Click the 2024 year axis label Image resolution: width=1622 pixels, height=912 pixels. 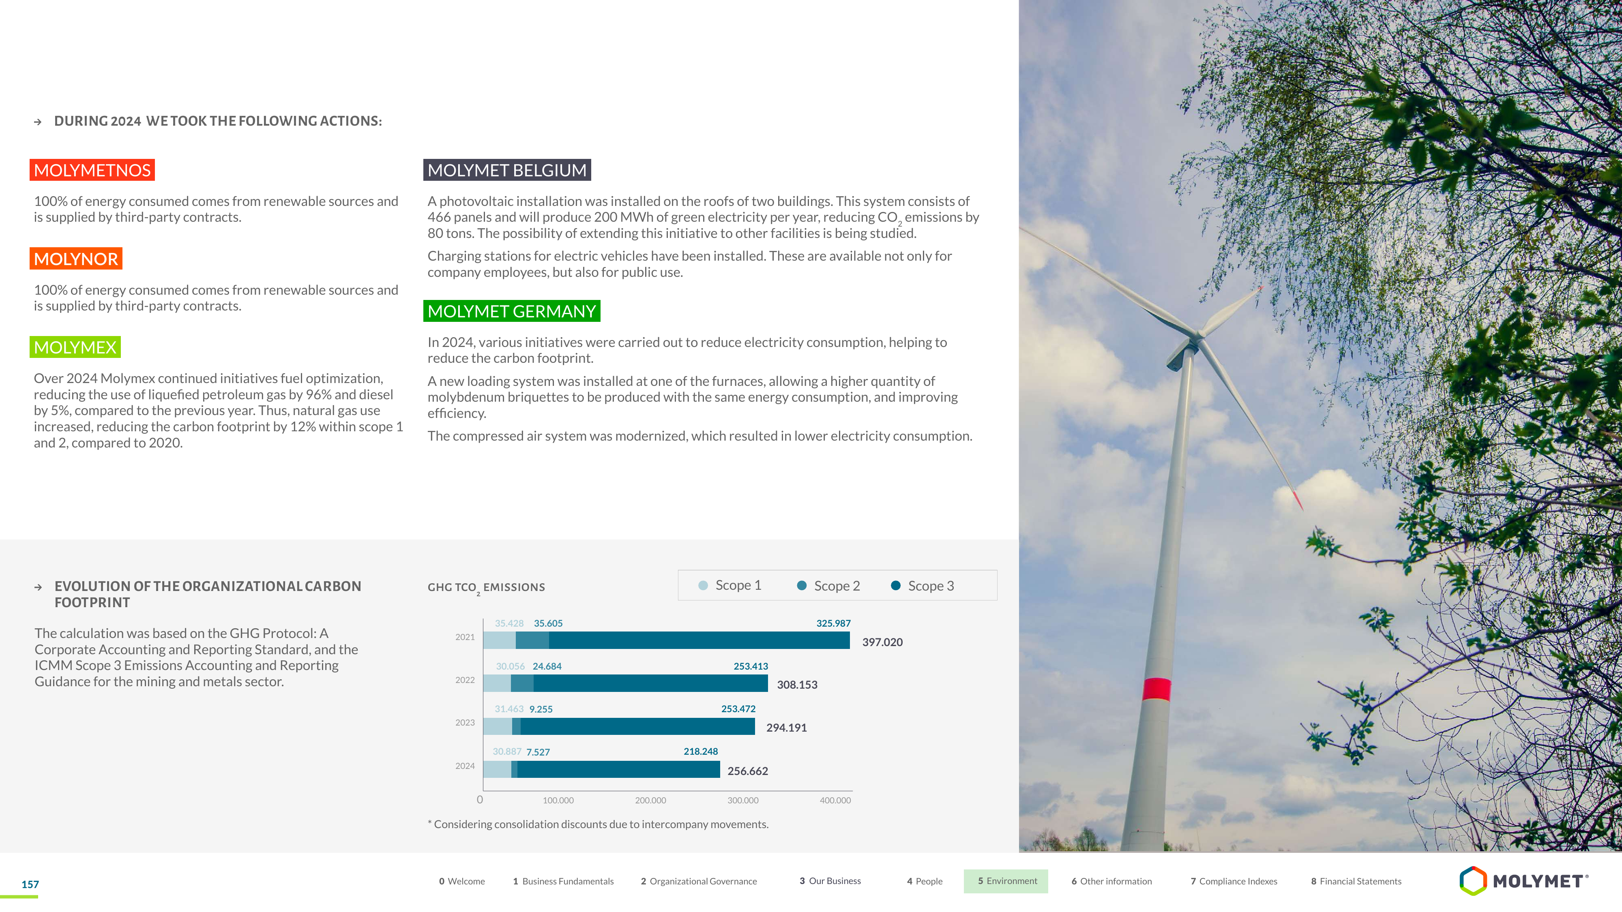465,766
